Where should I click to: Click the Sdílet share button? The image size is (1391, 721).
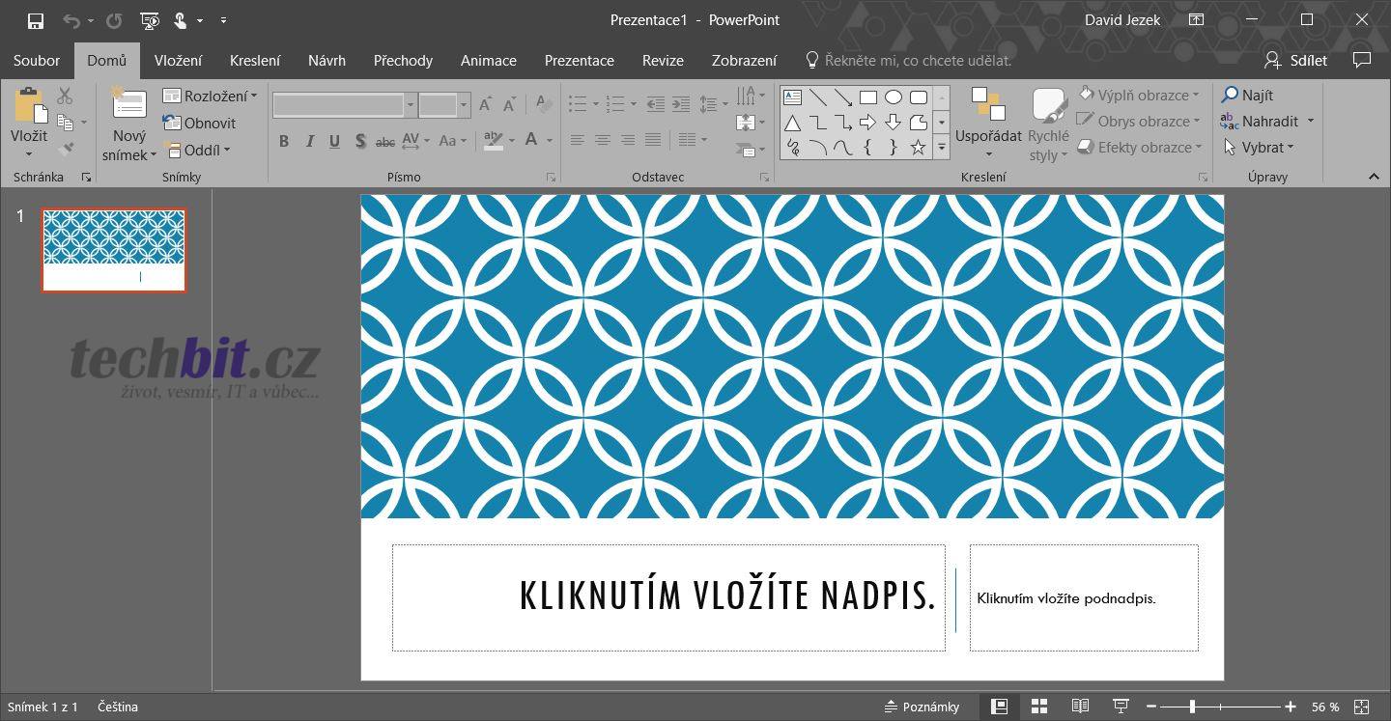(1296, 60)
